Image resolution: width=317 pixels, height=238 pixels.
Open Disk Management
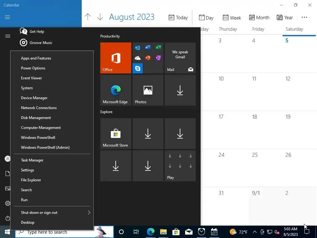(52, 118)
